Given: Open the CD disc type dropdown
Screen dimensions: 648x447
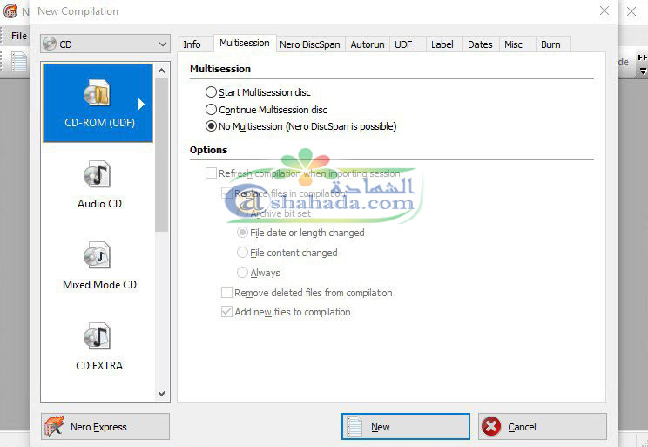Looking at the screenshot, I should [163, 44].
